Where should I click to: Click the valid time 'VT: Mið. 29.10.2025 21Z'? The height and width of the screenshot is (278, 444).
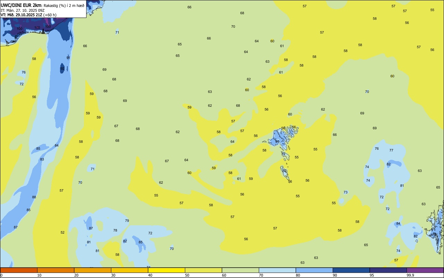(22, 15)
